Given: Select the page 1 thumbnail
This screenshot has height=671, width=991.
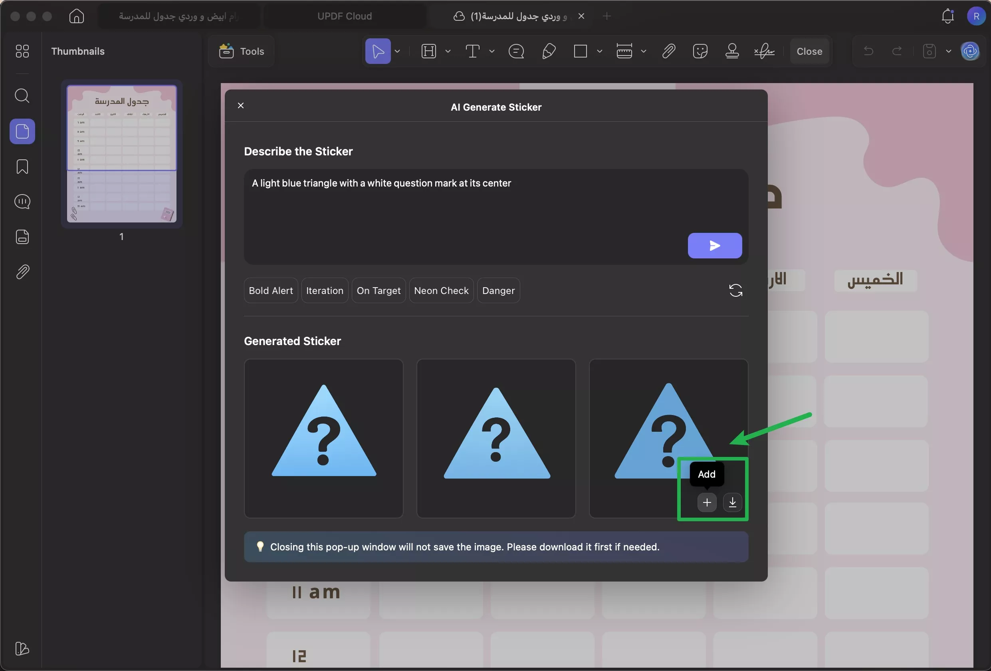Looking at the screenshot, I should pos(121,153).
